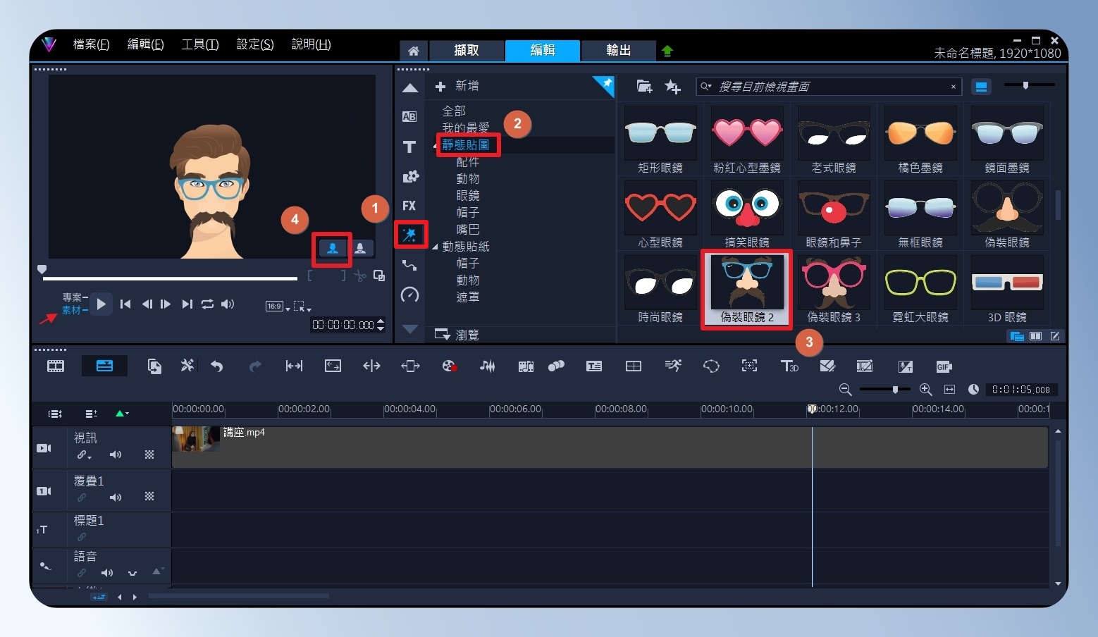Image resolution: width=1098 pixels, height=637 pixels.
Task: Open the 工具(T) menu
Action: coord(200,44)
